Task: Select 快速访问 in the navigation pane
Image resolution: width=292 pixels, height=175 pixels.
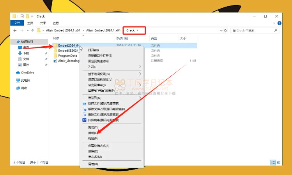Action: (x=27, y=42)
